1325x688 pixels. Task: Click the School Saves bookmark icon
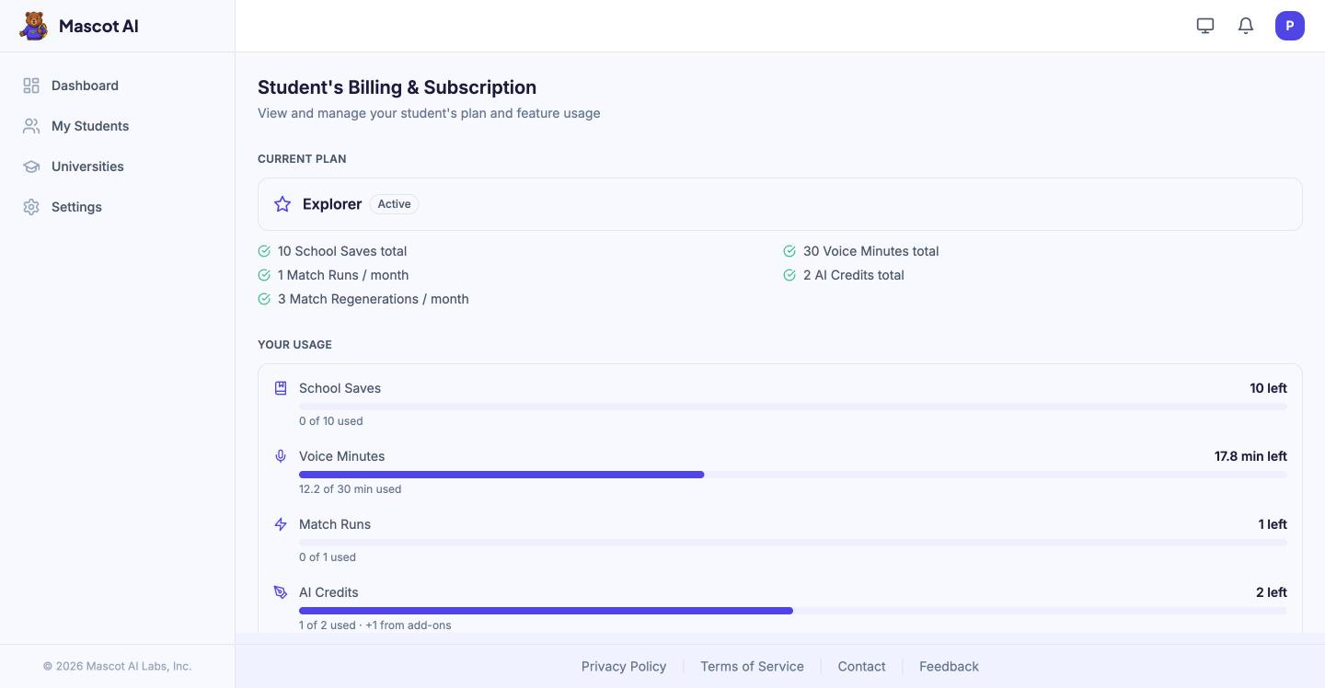point(281,388)
